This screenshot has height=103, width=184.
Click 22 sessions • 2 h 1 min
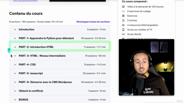click(94, 73)
